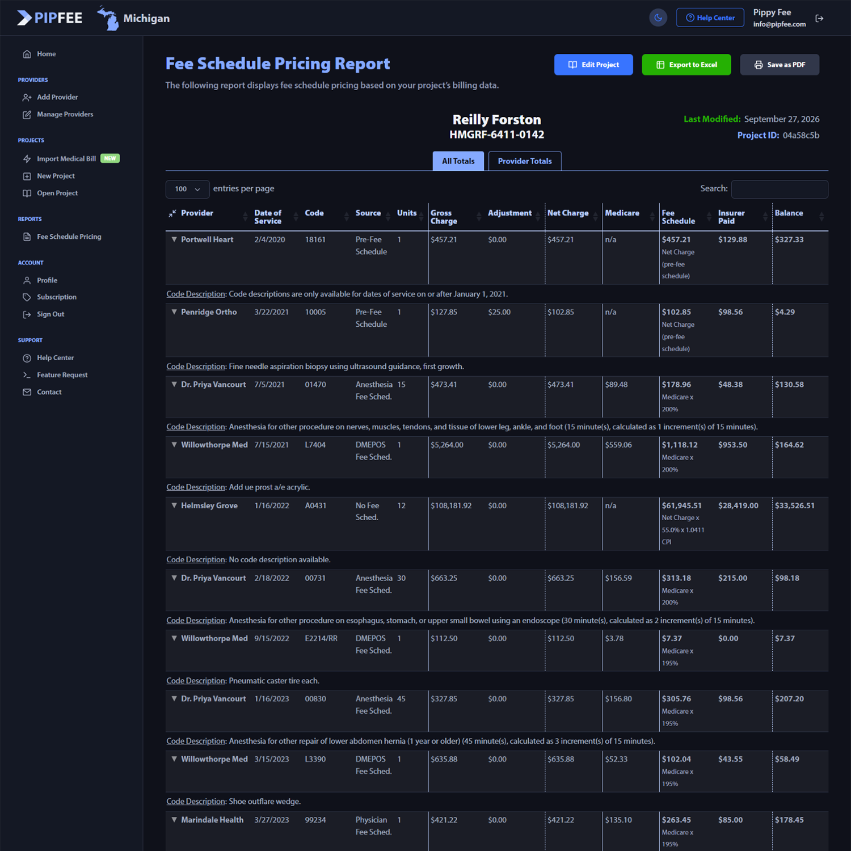Open Subscription tag icon in sidebar

point(27,297)
